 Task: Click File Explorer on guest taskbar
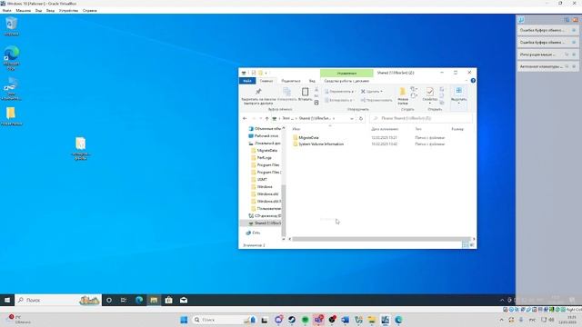[x=154, y=300]
